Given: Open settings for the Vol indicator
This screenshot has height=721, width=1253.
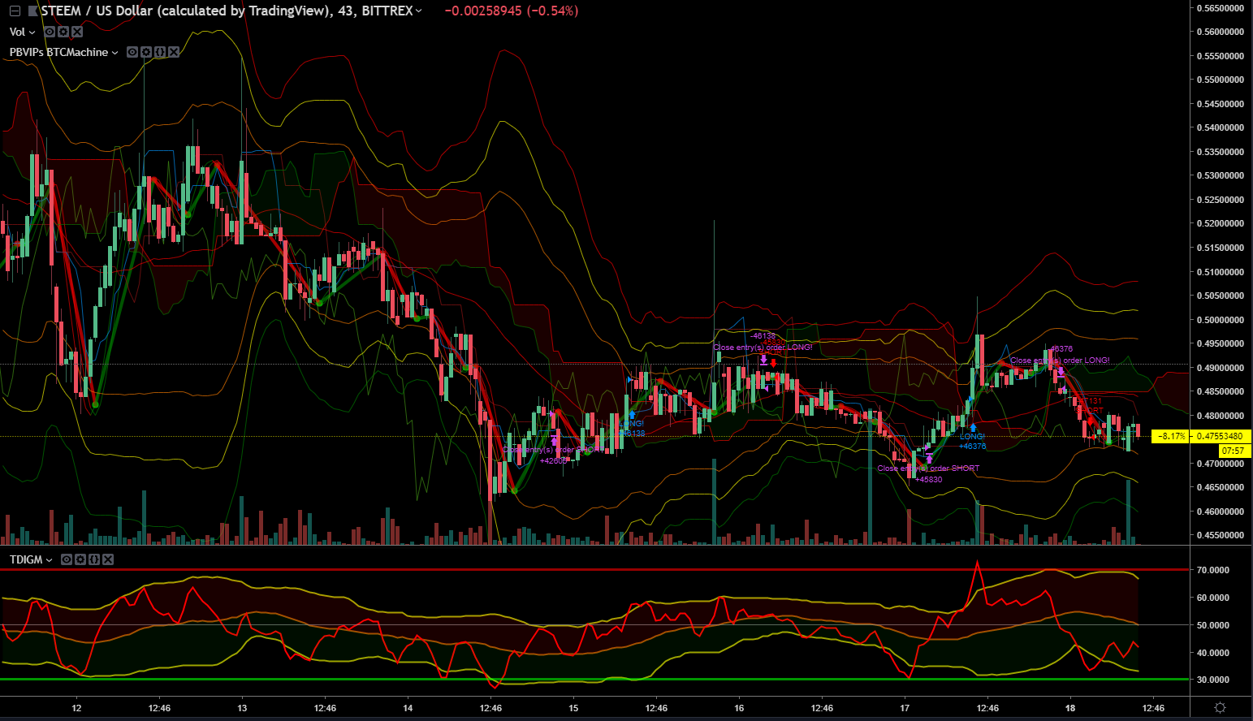Looking at the screenshot, I should pyautogui.click(x=63, y=32).
